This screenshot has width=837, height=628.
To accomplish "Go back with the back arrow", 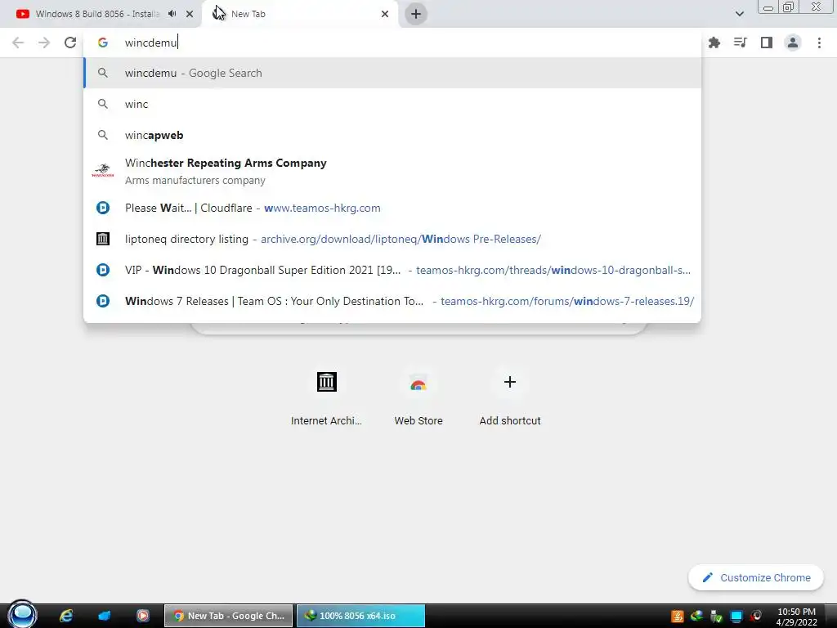I will pos(18,43).
